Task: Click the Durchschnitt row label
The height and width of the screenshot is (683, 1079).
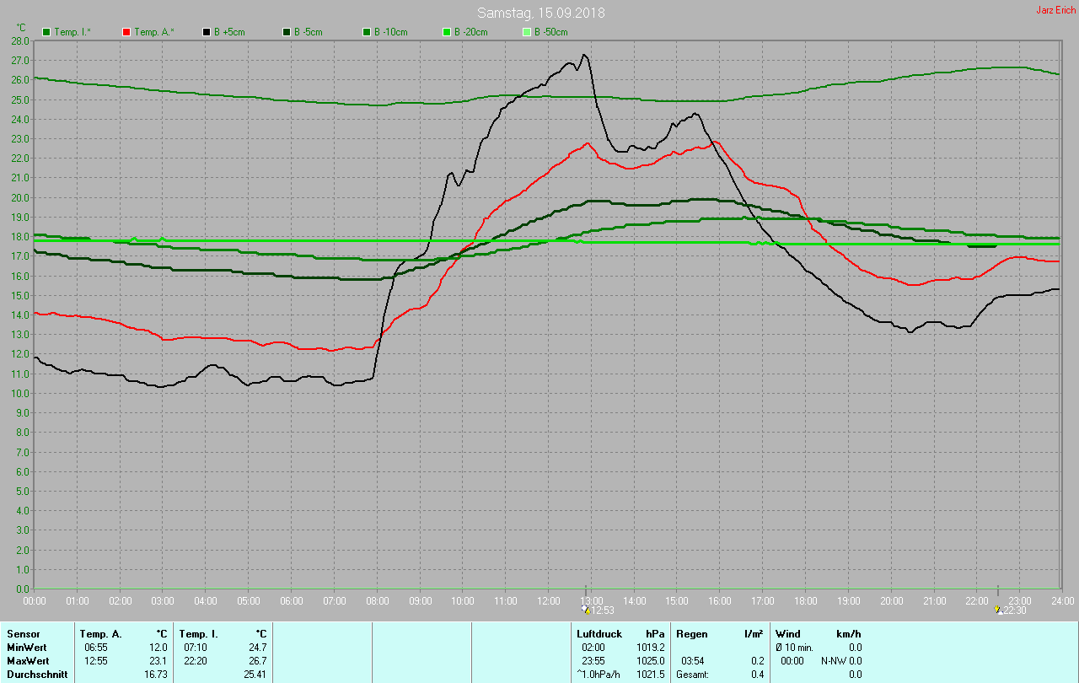Action: 37,675
